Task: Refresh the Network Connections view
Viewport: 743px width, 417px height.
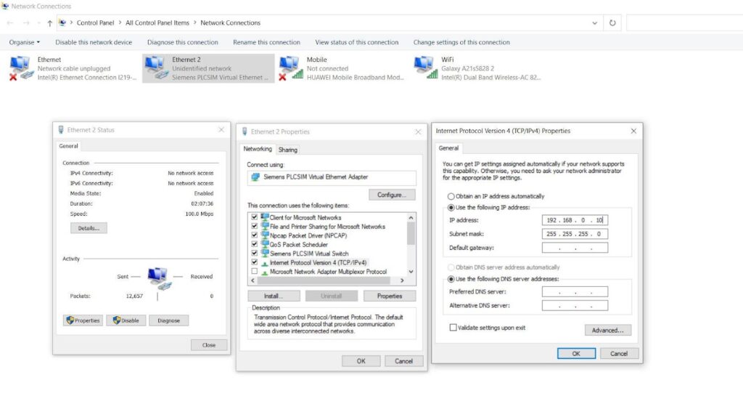Action: (612, 23)
